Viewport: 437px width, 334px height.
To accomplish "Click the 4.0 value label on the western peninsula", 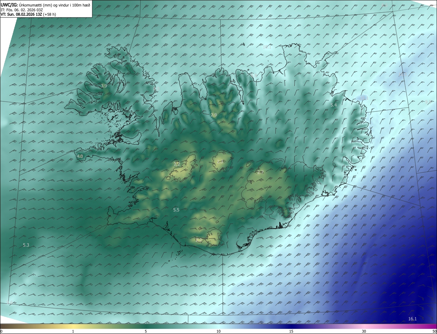I will pyautogui.click(x=80, y=156).
